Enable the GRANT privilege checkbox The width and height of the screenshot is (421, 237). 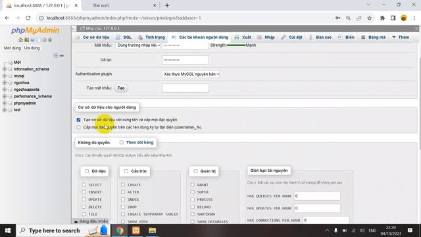click(x=193, y=184)
